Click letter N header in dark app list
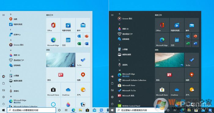214x113 pixels. click(x=120, y=101)
